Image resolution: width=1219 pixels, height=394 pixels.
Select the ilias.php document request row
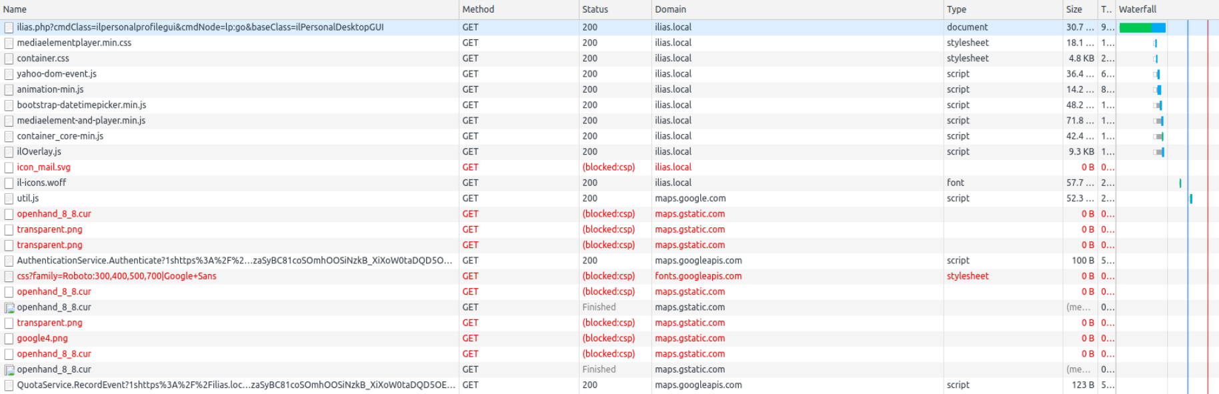pos(200,27)
